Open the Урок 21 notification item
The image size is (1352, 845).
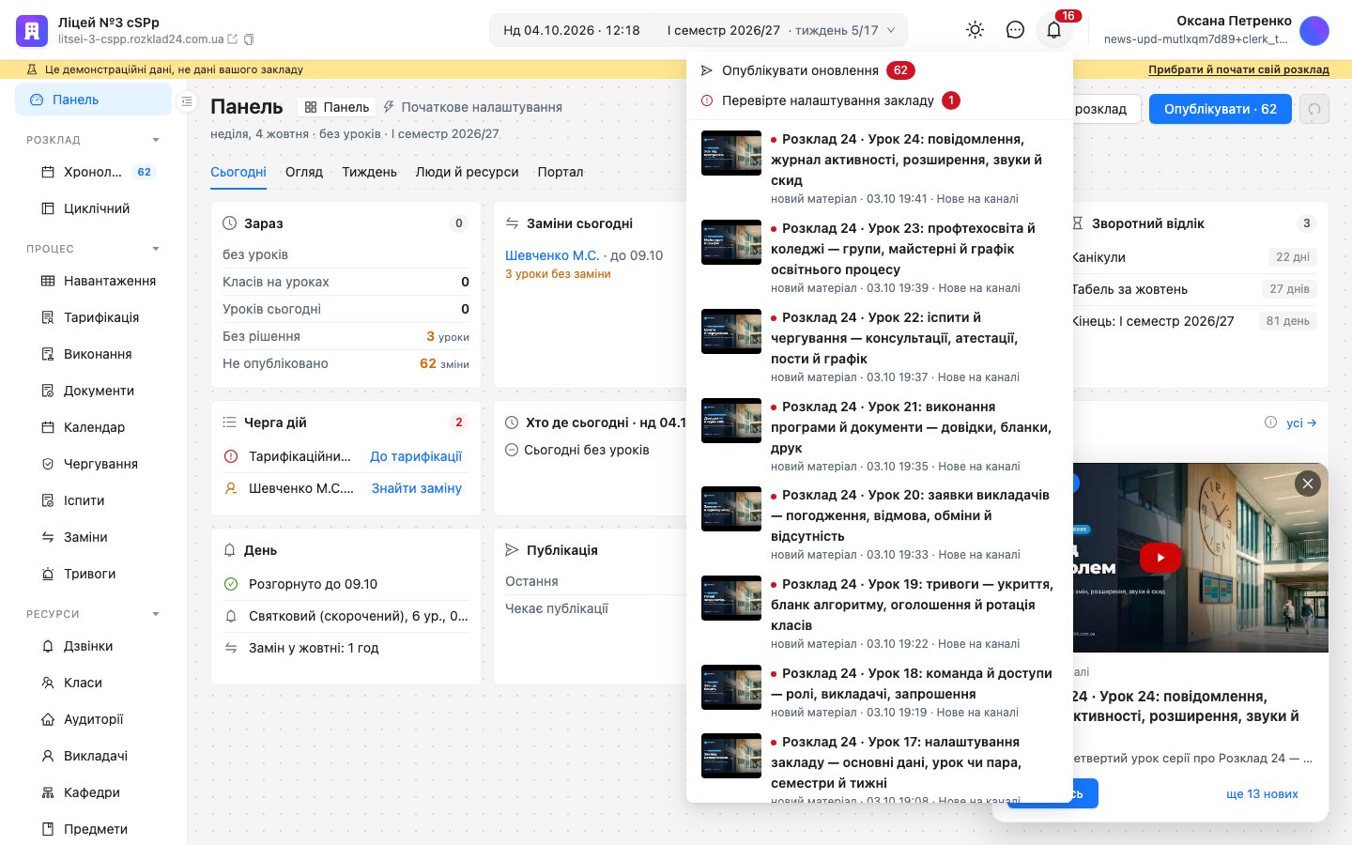[x=880, y=436]
